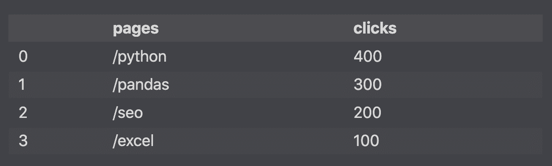Click the 200 clicks value
The height and width of the screenshot is (166, 552).
[x=367, y=113]
